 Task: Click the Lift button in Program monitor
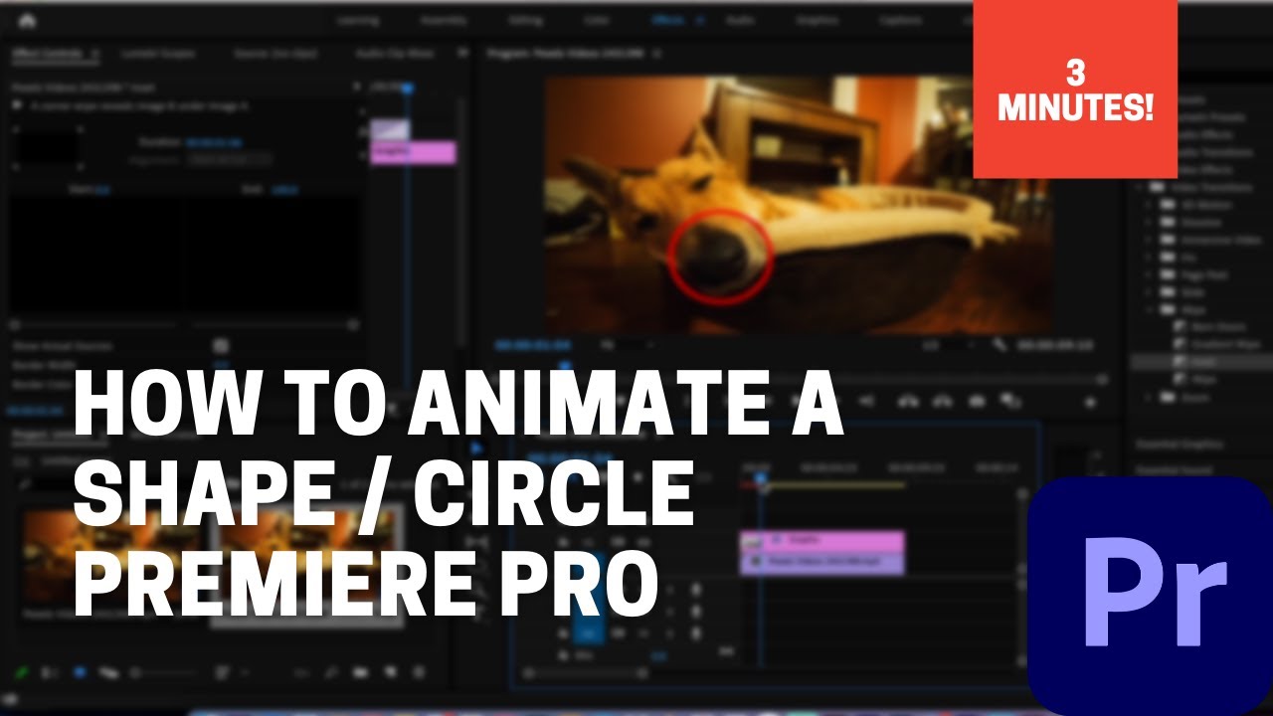click(909, 401)
